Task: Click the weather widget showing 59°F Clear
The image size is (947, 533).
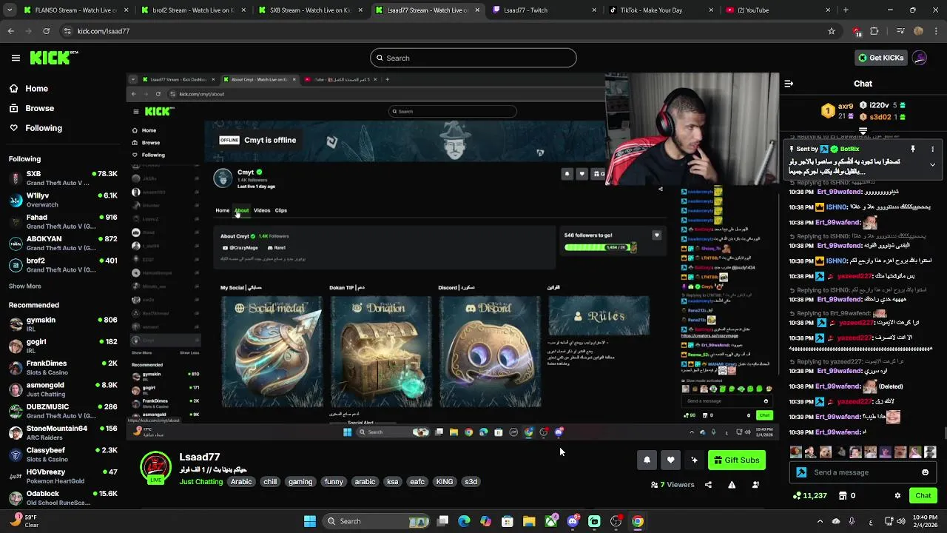Action: [24, 521]
